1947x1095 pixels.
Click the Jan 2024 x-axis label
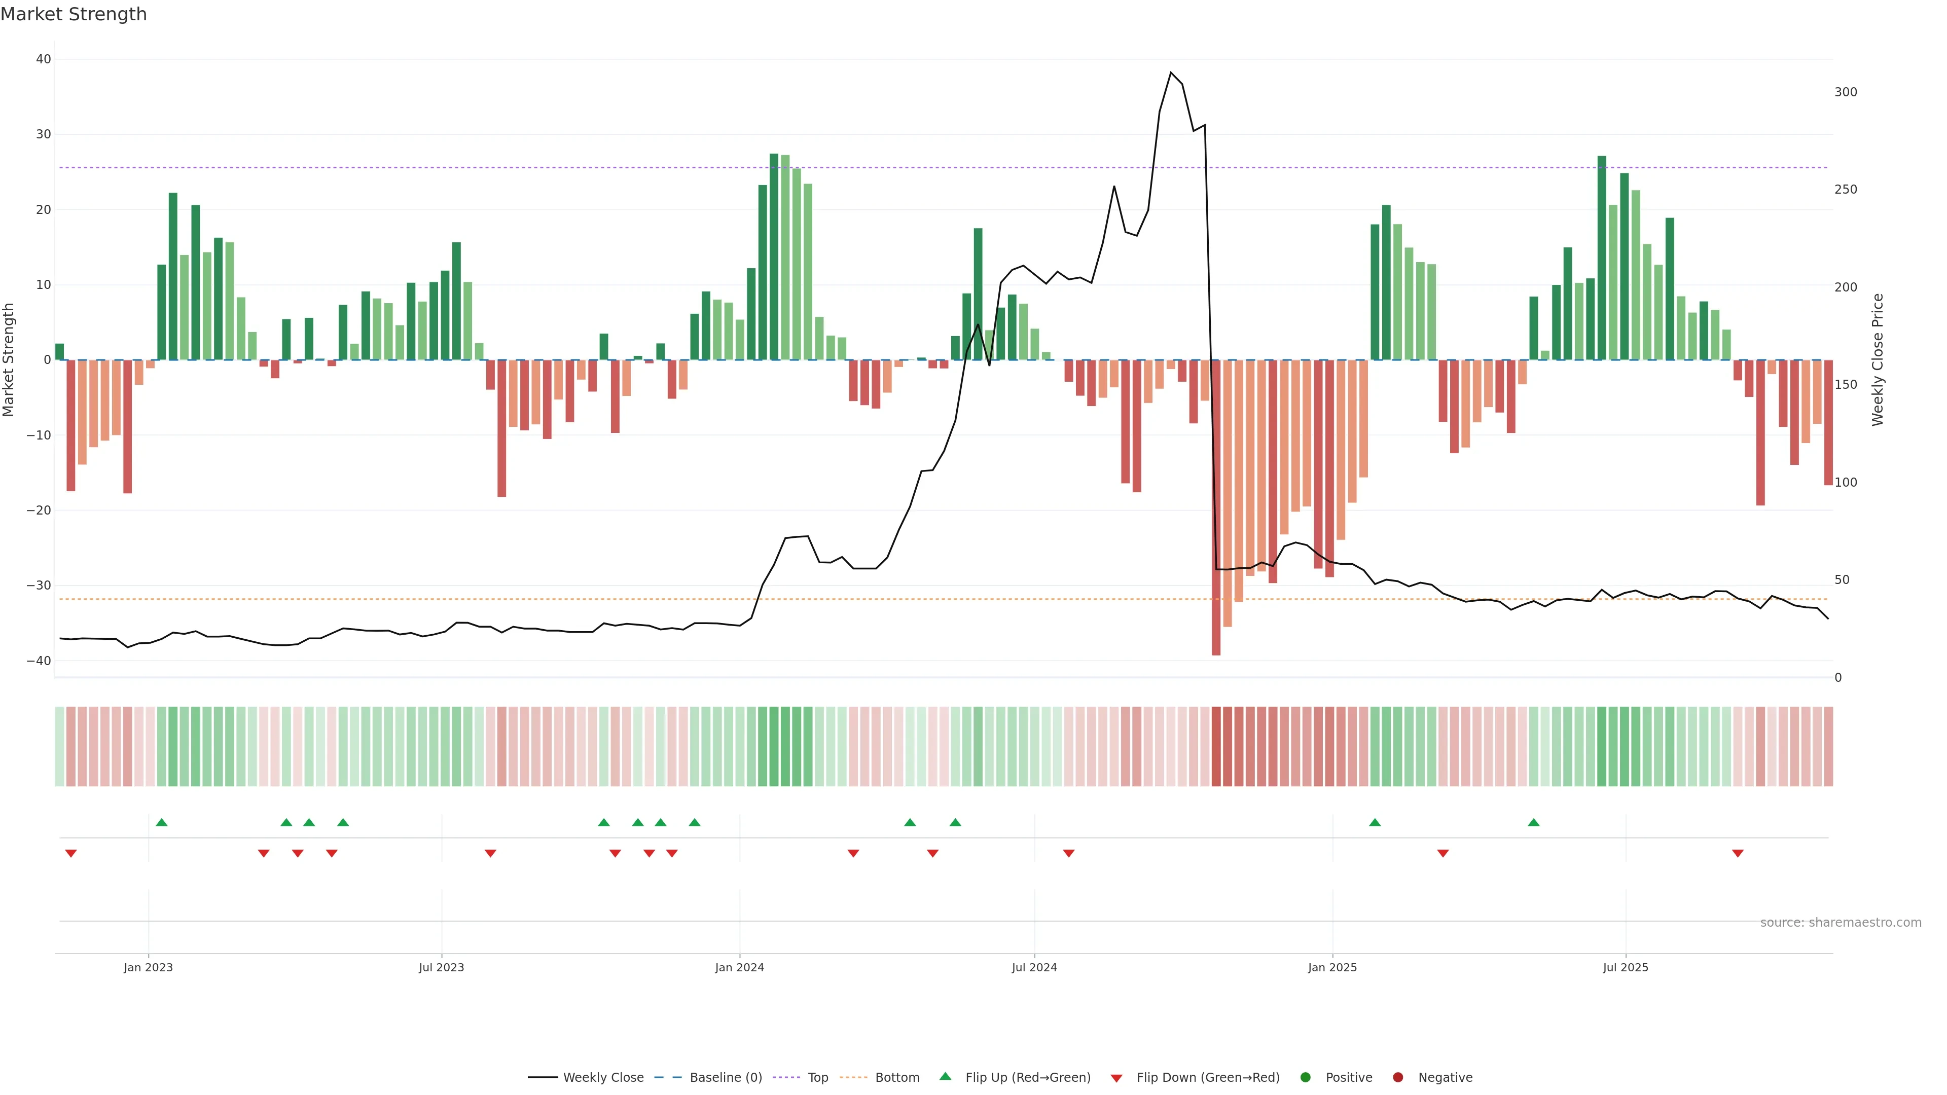click(739, 967)
